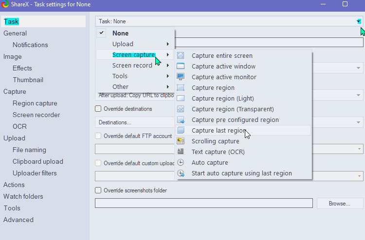Click the Auto capture clock icon

[x=181, y=162]
